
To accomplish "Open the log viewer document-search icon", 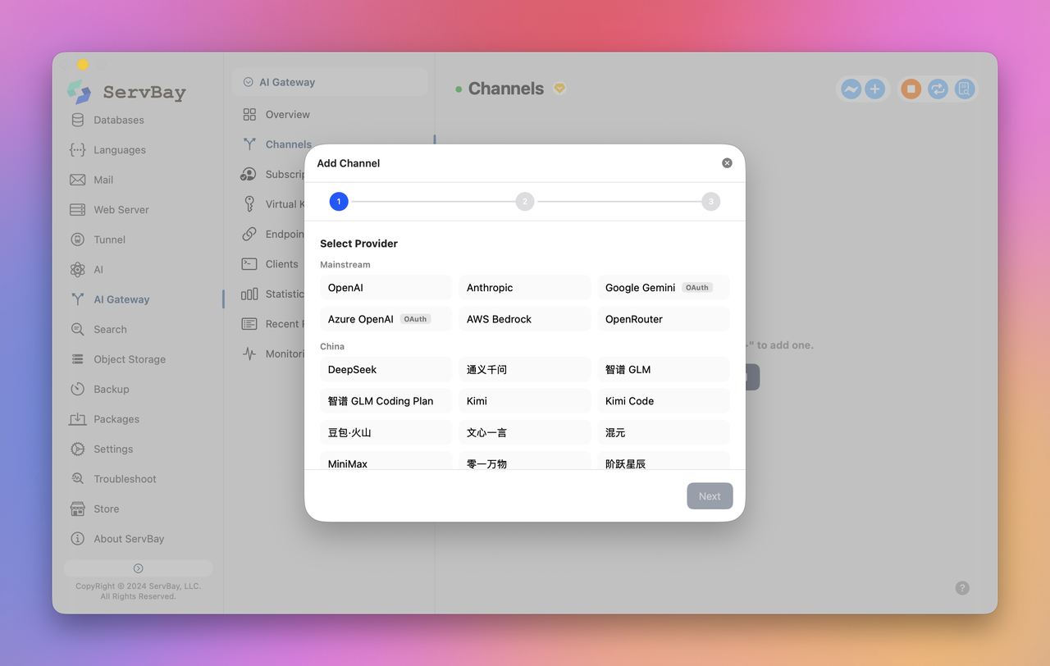I will 964,89.
